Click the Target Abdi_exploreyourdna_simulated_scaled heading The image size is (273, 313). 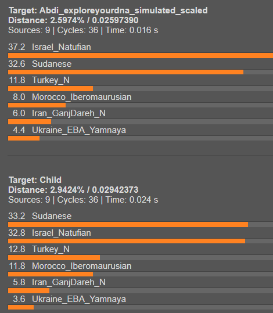pyautogui.click(x=108, y=10)
